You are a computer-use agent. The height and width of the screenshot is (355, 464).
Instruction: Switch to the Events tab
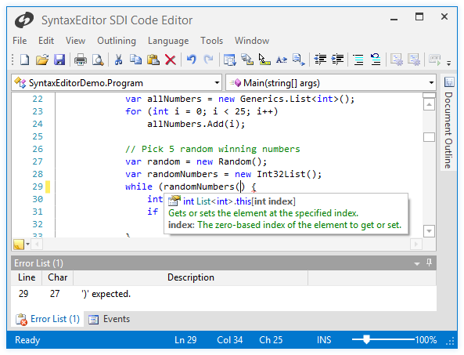pyautogui.click(x=110, y=319)
